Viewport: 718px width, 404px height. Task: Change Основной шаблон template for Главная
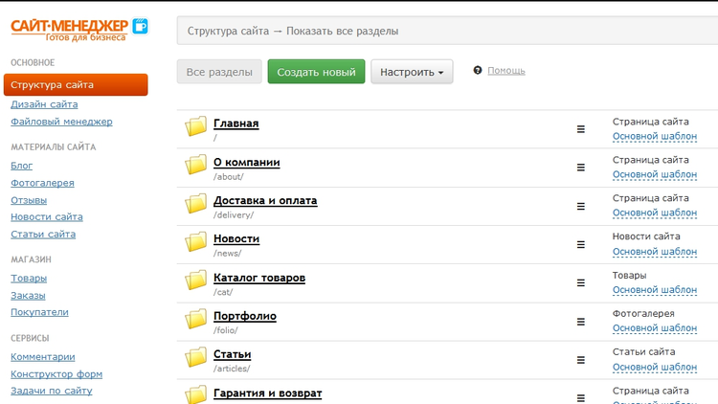coord(655,137)
